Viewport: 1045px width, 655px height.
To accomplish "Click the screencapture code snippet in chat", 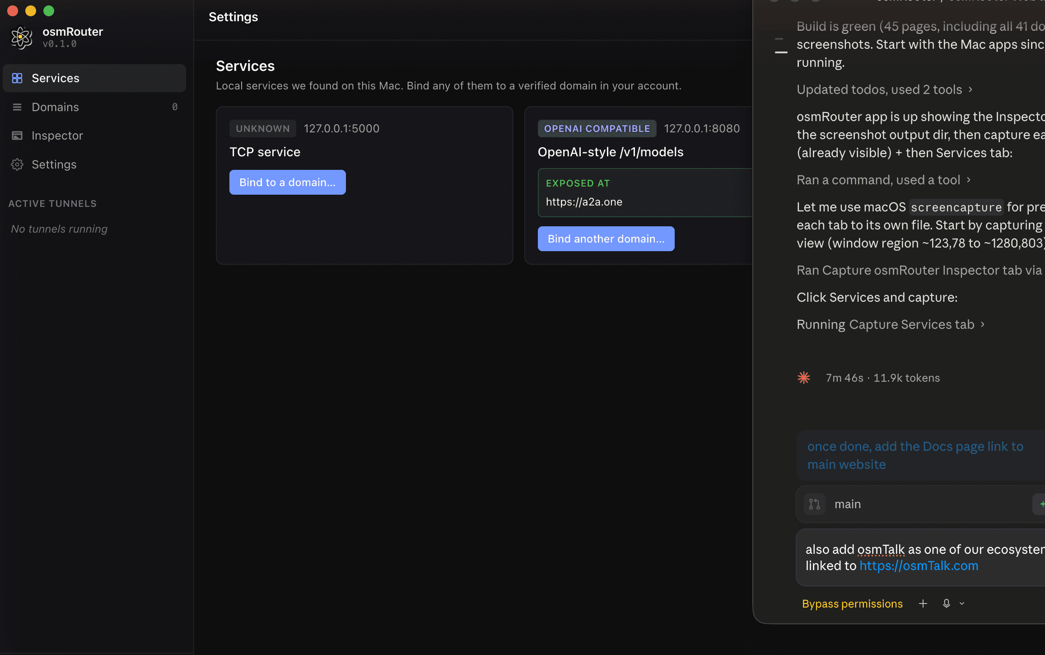I will (956, 207).
